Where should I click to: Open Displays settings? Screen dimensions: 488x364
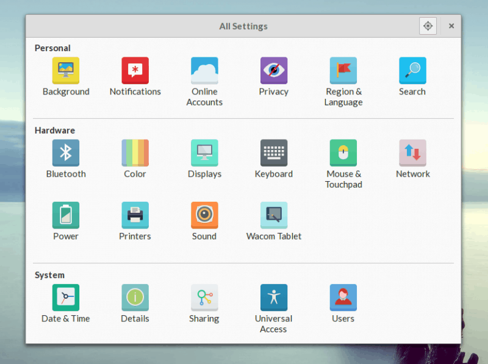[x=204, y=153]
